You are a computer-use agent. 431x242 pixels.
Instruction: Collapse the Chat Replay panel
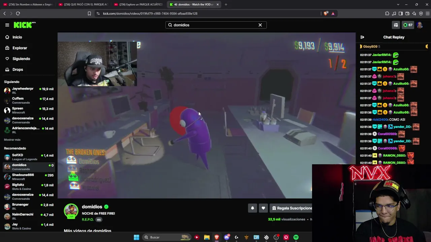362,37
